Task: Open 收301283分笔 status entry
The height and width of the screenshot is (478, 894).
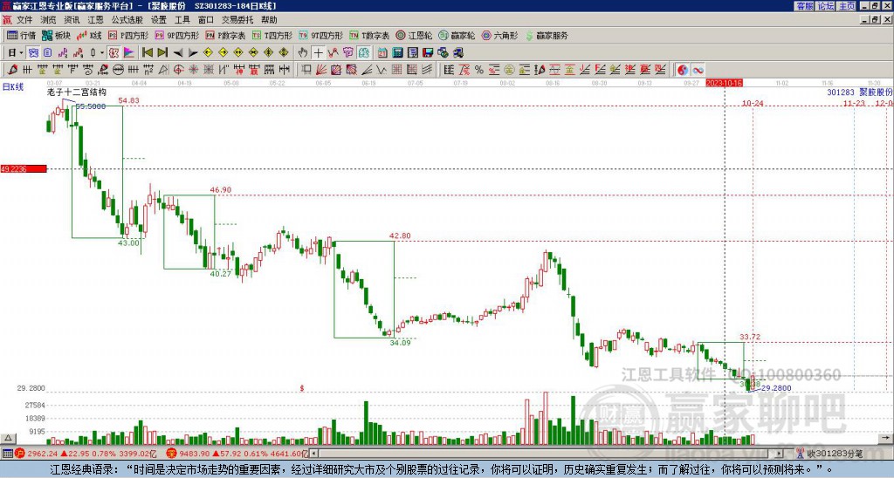Action: (829, 454)
